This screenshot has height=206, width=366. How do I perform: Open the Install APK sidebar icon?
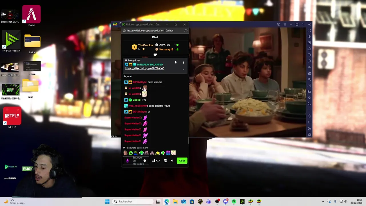(309, 73)
